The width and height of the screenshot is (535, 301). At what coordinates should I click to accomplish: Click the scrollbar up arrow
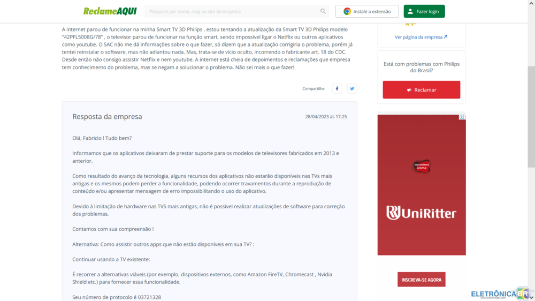(531, 3)
